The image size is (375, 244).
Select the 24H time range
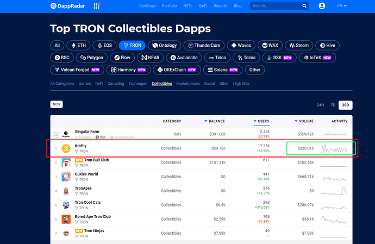click(x=320, y=105)
